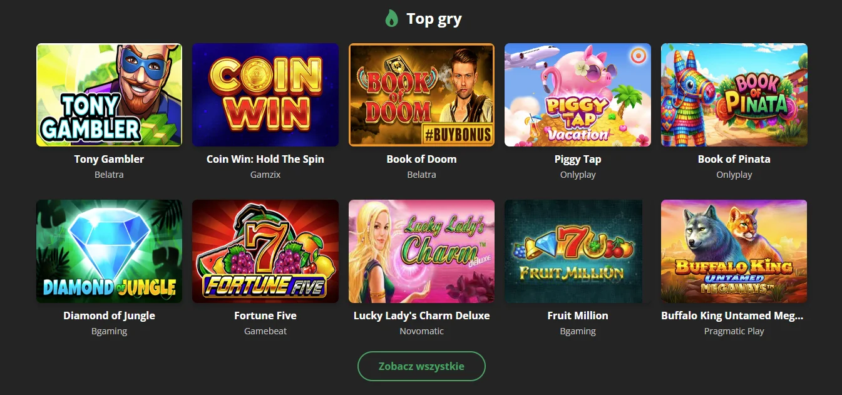The height and width of the screenshot is (395, 842).
Task: Click the Book of Pinata thumbnail
Action: (x=734, y=95)
